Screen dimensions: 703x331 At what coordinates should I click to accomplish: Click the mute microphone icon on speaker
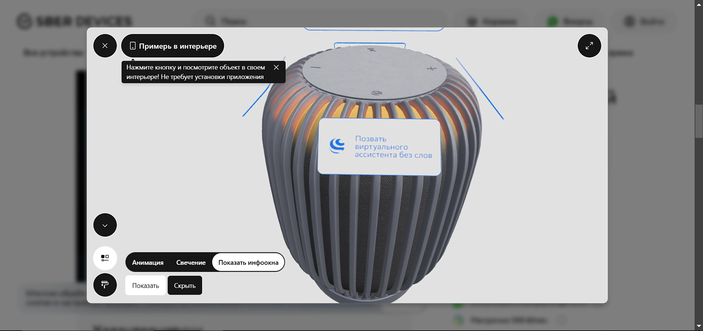pos(372,50)
